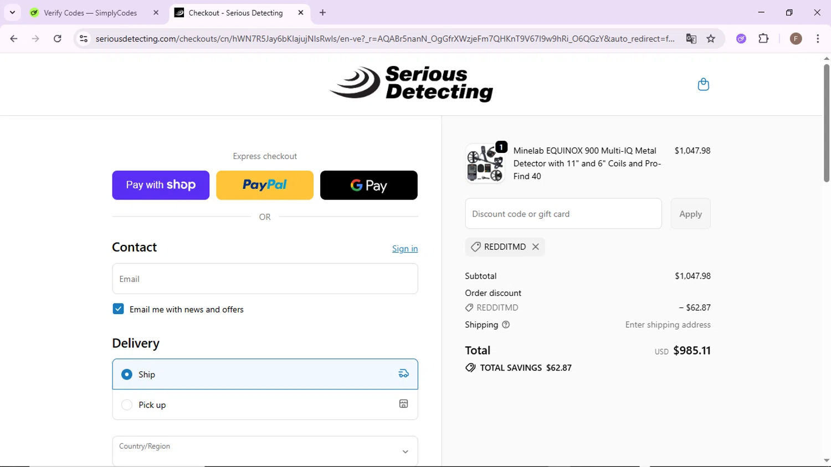Open the shopping bag cart icon
Viewport: 831px width, 467px height.
[x=704, y=84]
